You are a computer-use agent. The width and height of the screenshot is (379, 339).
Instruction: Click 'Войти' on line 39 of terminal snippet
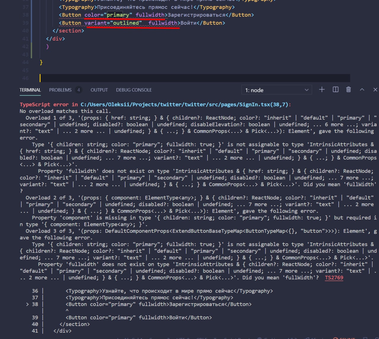177,318
